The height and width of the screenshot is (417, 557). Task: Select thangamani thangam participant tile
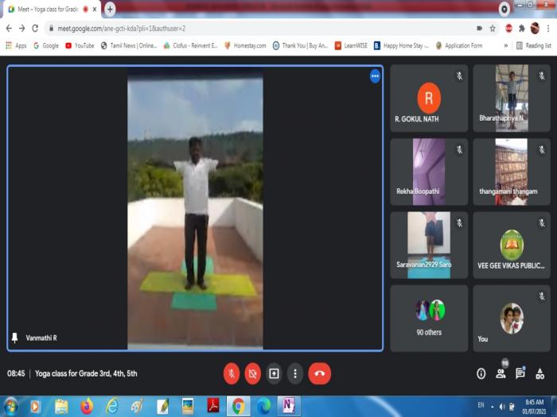pos(512,172)
